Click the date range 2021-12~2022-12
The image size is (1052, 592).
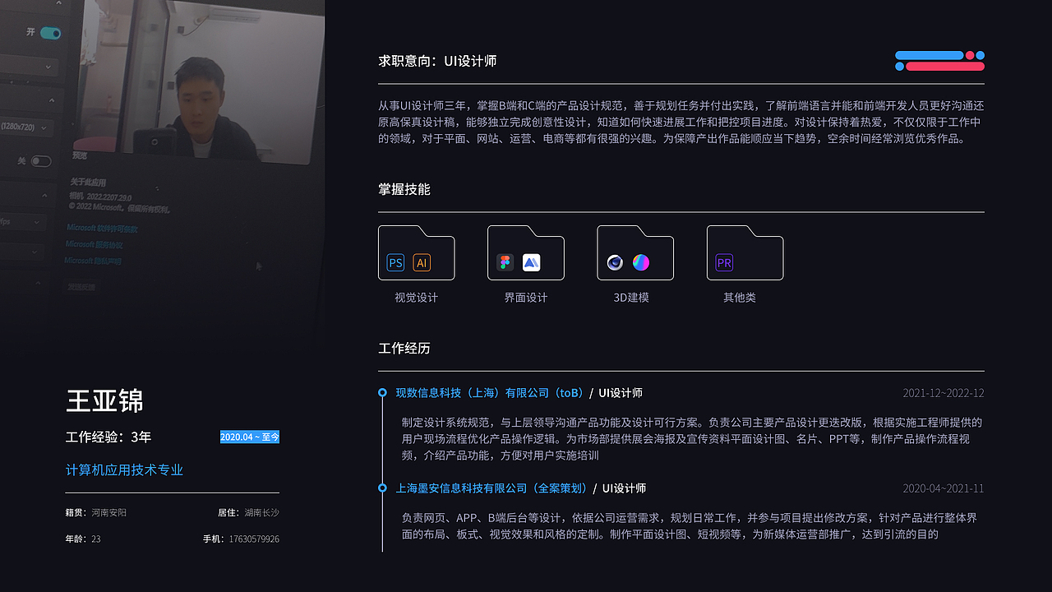944,393
